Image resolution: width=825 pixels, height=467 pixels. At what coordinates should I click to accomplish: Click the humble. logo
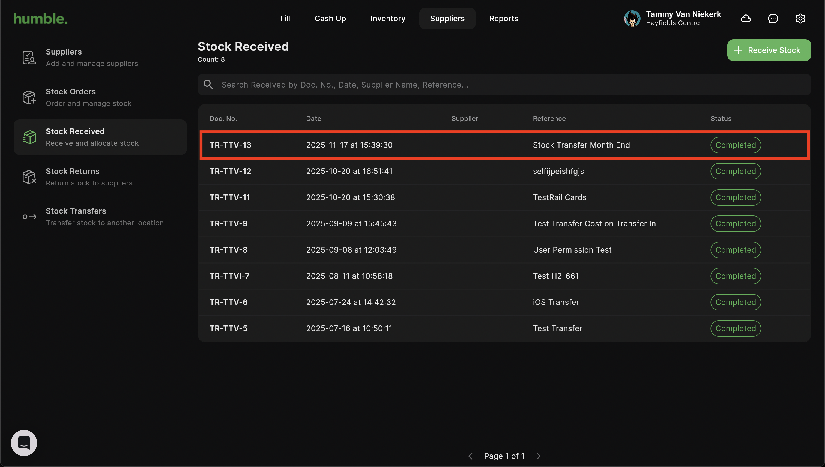pos(41,19)
